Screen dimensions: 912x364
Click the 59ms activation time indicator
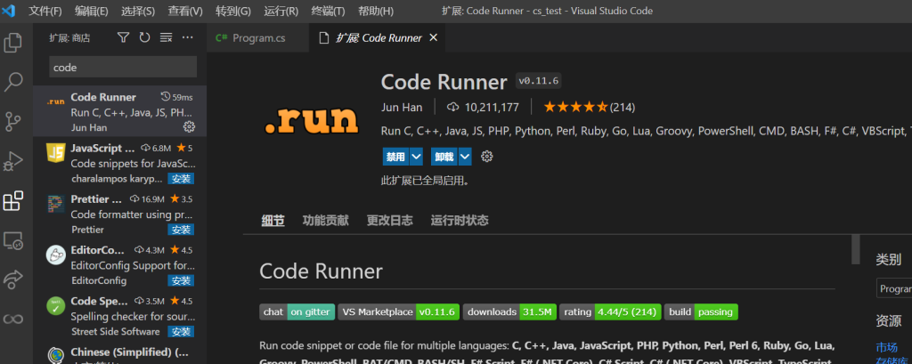[x=176, y=97]
